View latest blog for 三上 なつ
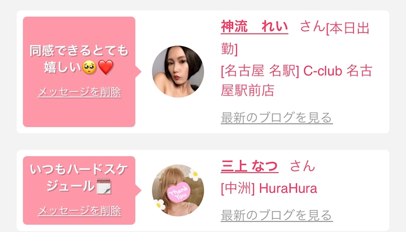 pyautogui.click(x=277, y=215)
